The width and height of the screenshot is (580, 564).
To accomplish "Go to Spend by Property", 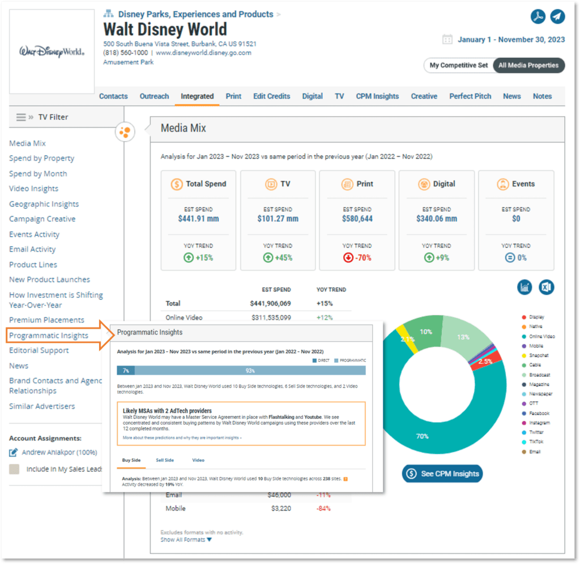I will [42, 158].
